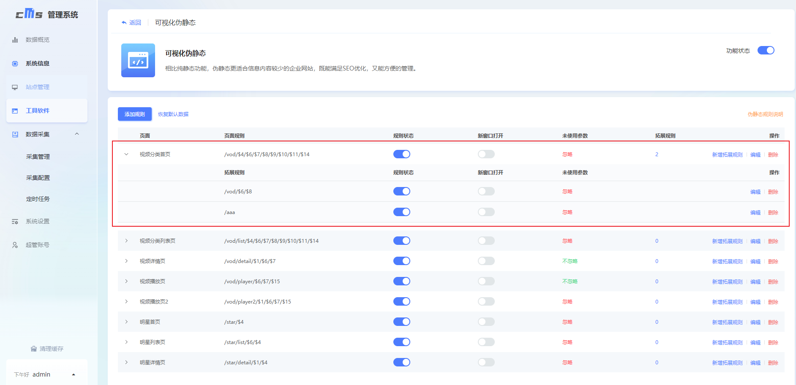
Task: Enable new window toggle for 明星首页
Action: pyautogui.click(x=486, y=322)
